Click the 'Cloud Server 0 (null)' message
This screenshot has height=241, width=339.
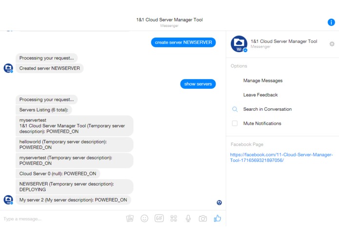click(x=58, y=174)
